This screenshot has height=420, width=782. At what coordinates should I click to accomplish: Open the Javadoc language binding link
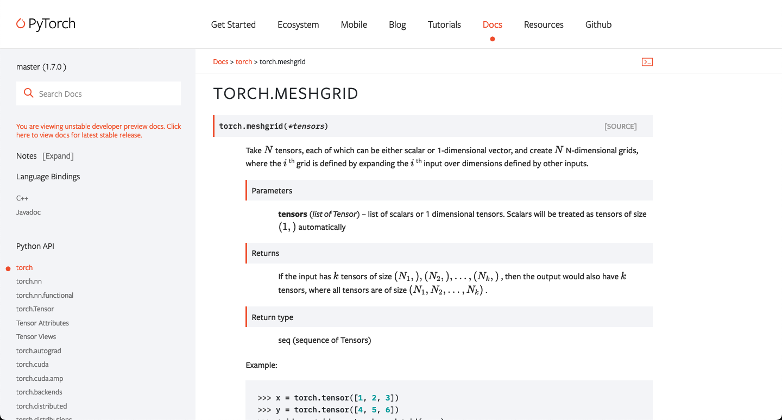click(x=28, y=212)
